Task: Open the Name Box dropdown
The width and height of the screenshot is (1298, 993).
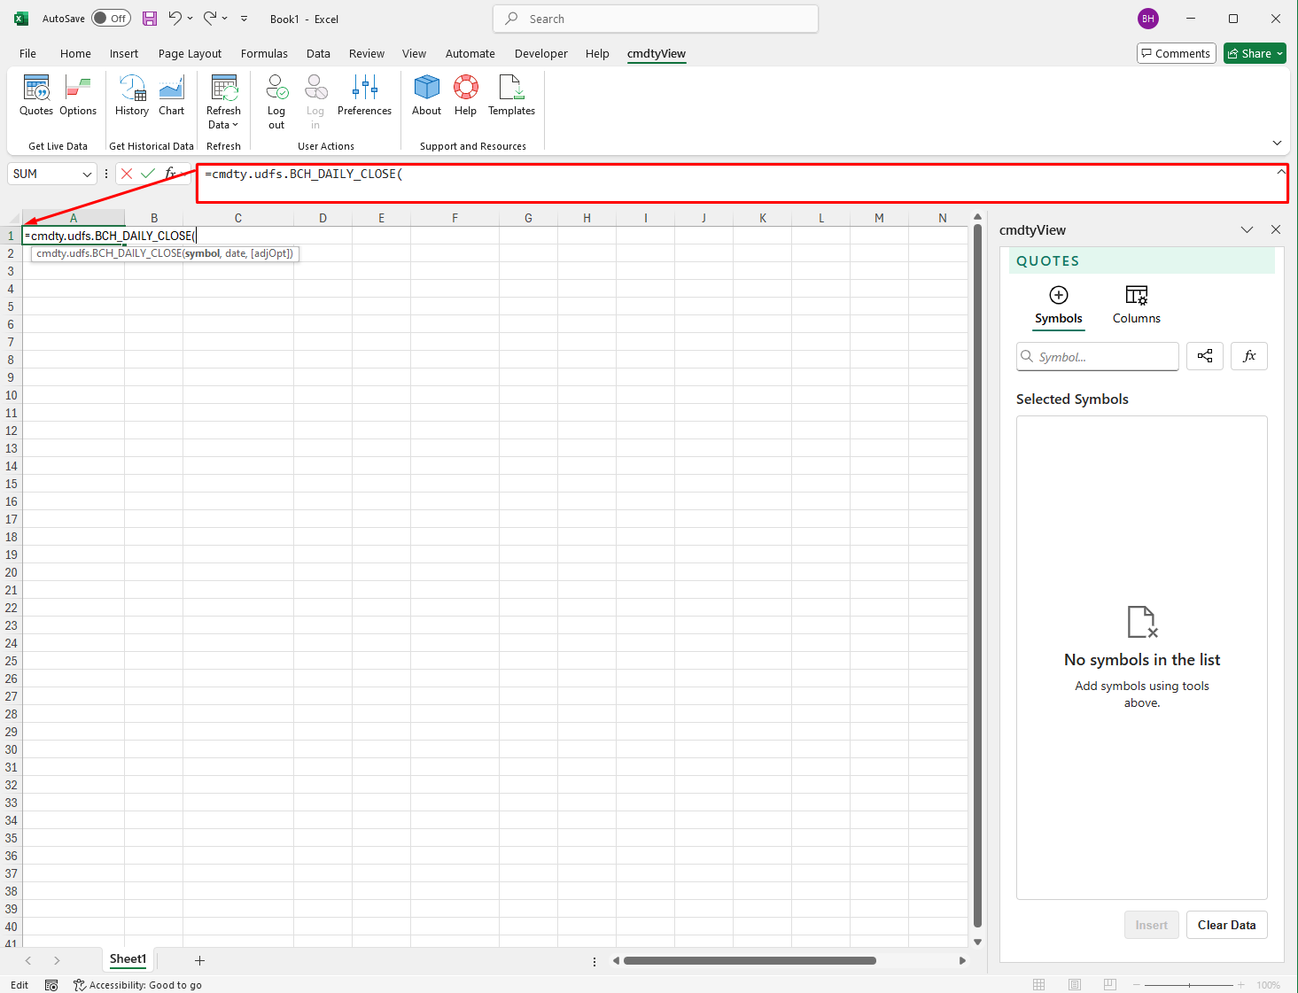Action: (87, 175)
